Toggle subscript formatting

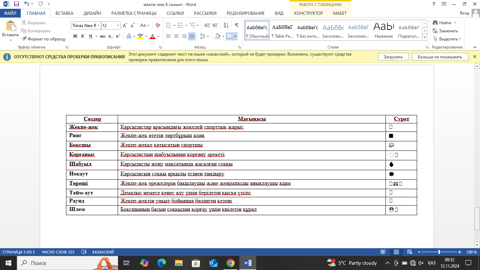click(110, 36)
